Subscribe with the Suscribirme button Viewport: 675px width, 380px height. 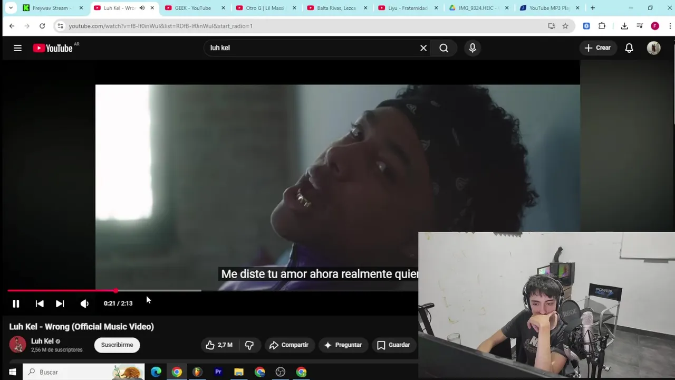click(117, 345)
